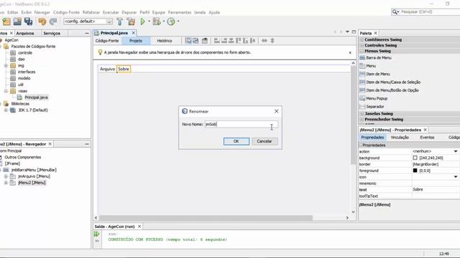
Task: Click the Open Project toolbar icon
Action: [x=17, y=21]
